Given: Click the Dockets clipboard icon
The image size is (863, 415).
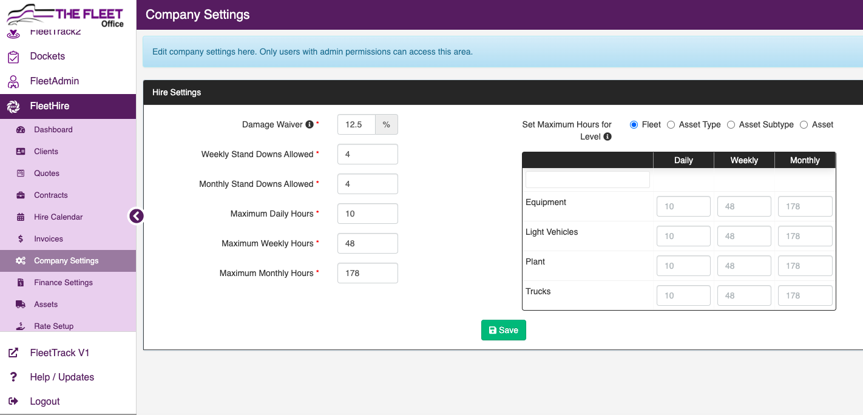Looking at the screenshot, I should (13, 56).
